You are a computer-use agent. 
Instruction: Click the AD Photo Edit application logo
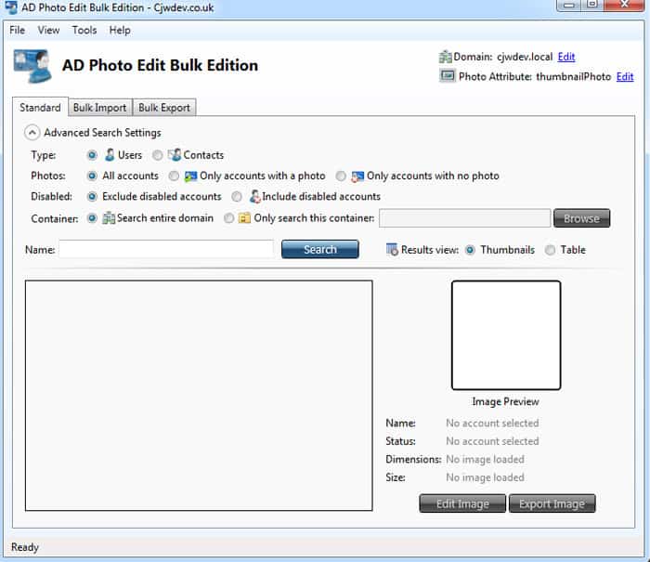click(32, 65)
